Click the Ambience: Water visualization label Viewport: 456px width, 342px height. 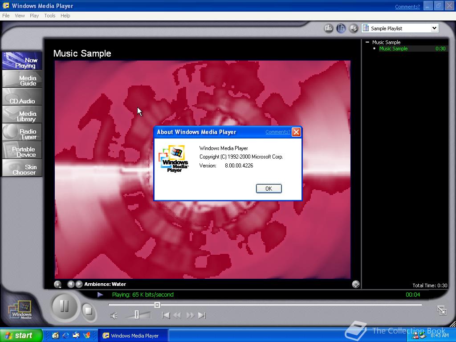click(105, 284)
